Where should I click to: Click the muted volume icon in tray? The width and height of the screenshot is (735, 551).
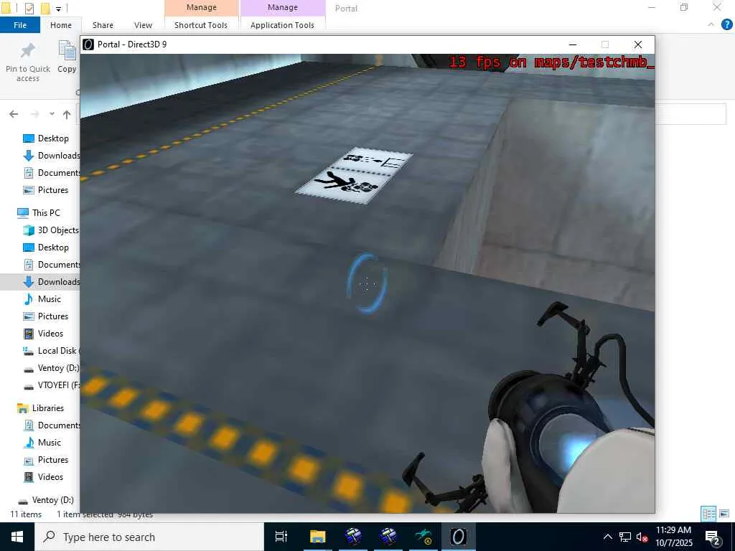(641, 537)
